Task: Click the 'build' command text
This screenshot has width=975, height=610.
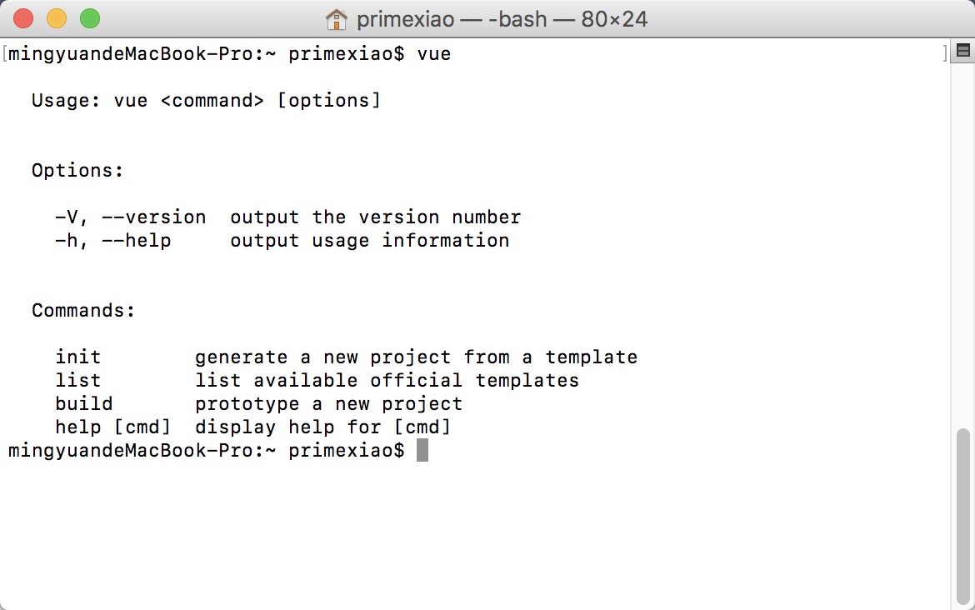Action: [x=84, y=404]
